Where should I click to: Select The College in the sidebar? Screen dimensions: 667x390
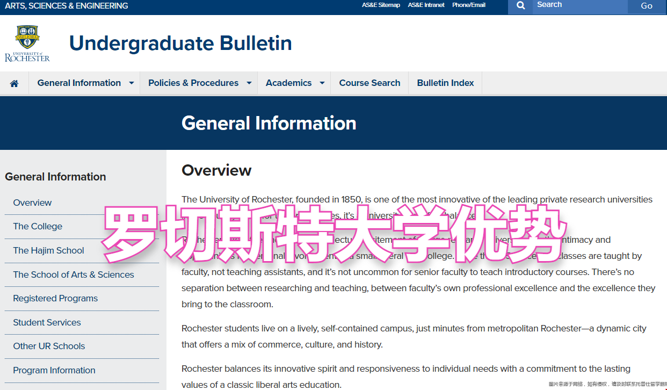[x=38, y=226]
